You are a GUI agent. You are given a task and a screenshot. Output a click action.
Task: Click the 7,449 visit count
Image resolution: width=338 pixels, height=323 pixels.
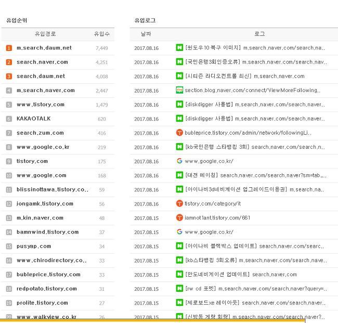coord(102,48)
